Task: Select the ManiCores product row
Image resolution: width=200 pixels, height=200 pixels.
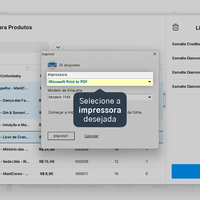Action: (x=82, y=174)
